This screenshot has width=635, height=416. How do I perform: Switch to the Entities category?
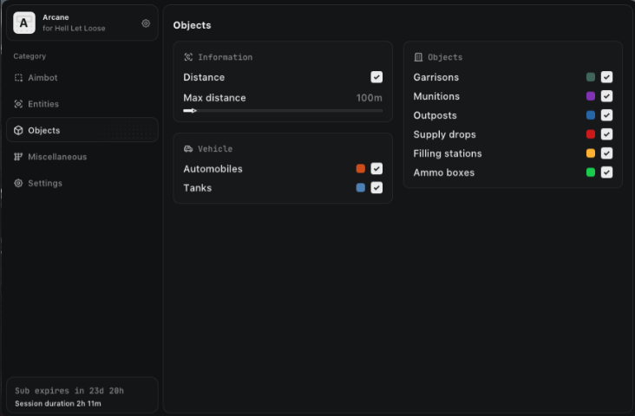(x=43, y=104)
